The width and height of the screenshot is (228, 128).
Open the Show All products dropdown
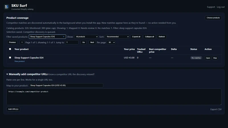[x=86, y=37]
